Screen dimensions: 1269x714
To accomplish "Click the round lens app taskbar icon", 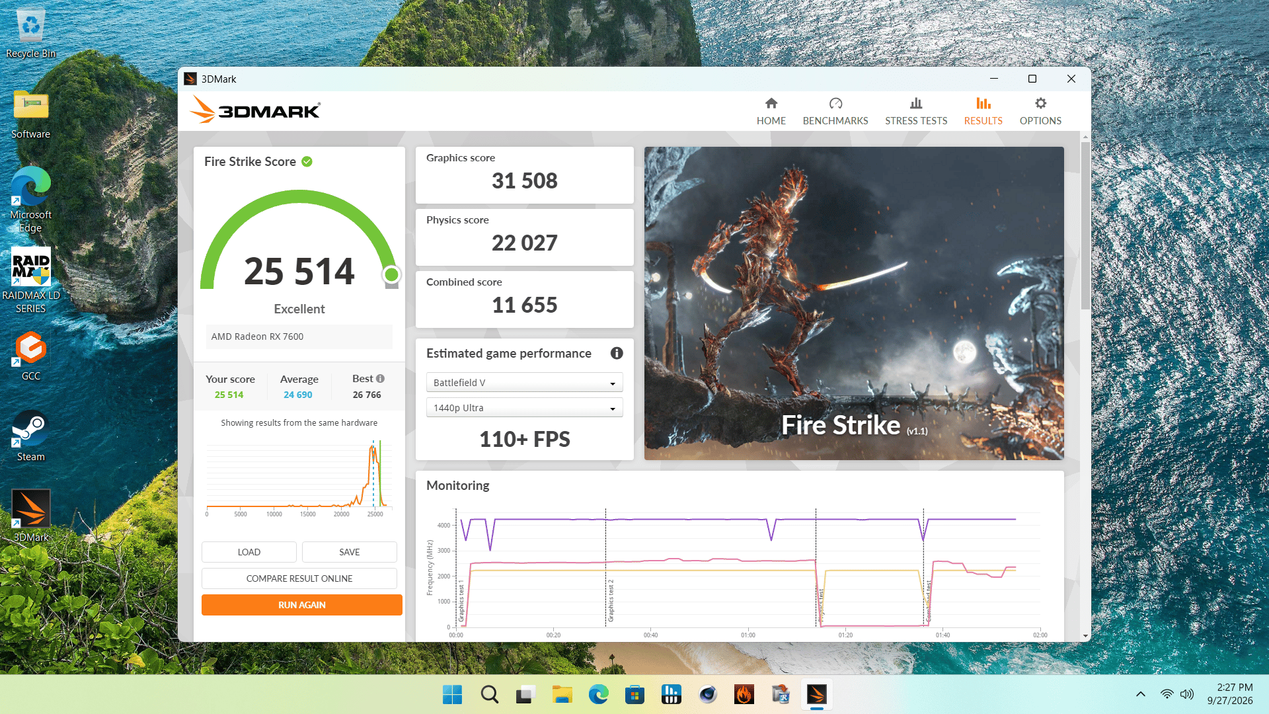I will (708, 694).
